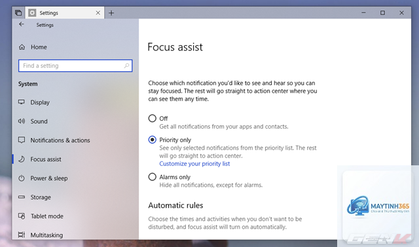Viewport: 419px width, 247px height.
Task: Click 'Hide all notifications, except for alarms' text
Action: coord(211,185)
